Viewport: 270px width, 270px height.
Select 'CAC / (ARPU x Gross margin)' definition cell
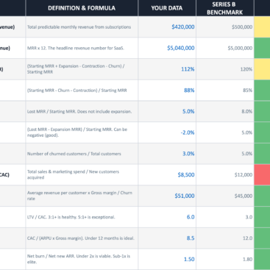pyautogui.click(x=82, y=238)
